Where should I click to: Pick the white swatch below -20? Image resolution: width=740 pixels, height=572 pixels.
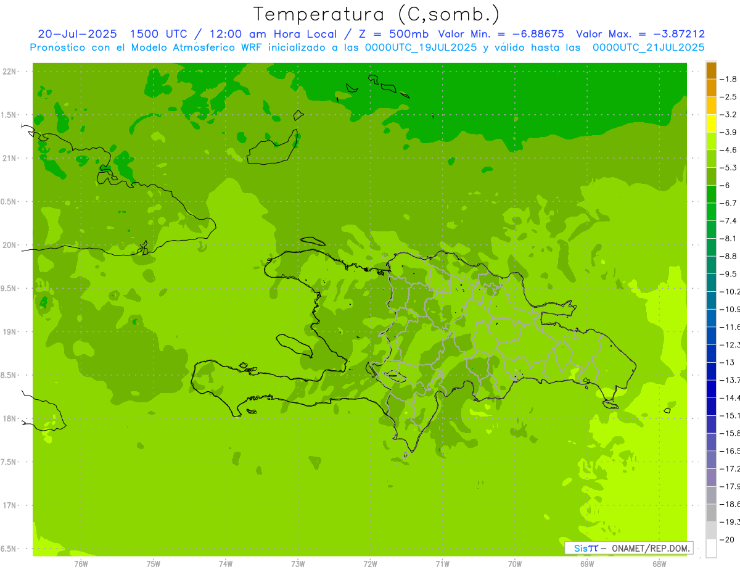click(711, 549)
